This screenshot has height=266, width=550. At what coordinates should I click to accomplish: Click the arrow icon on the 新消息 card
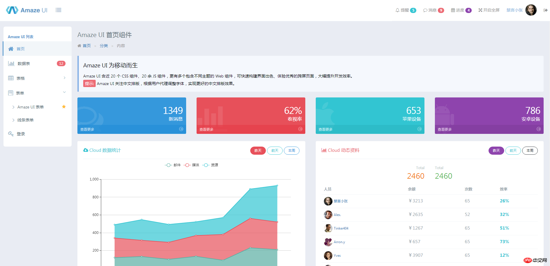pyautogui.click(x=181, y=129)
